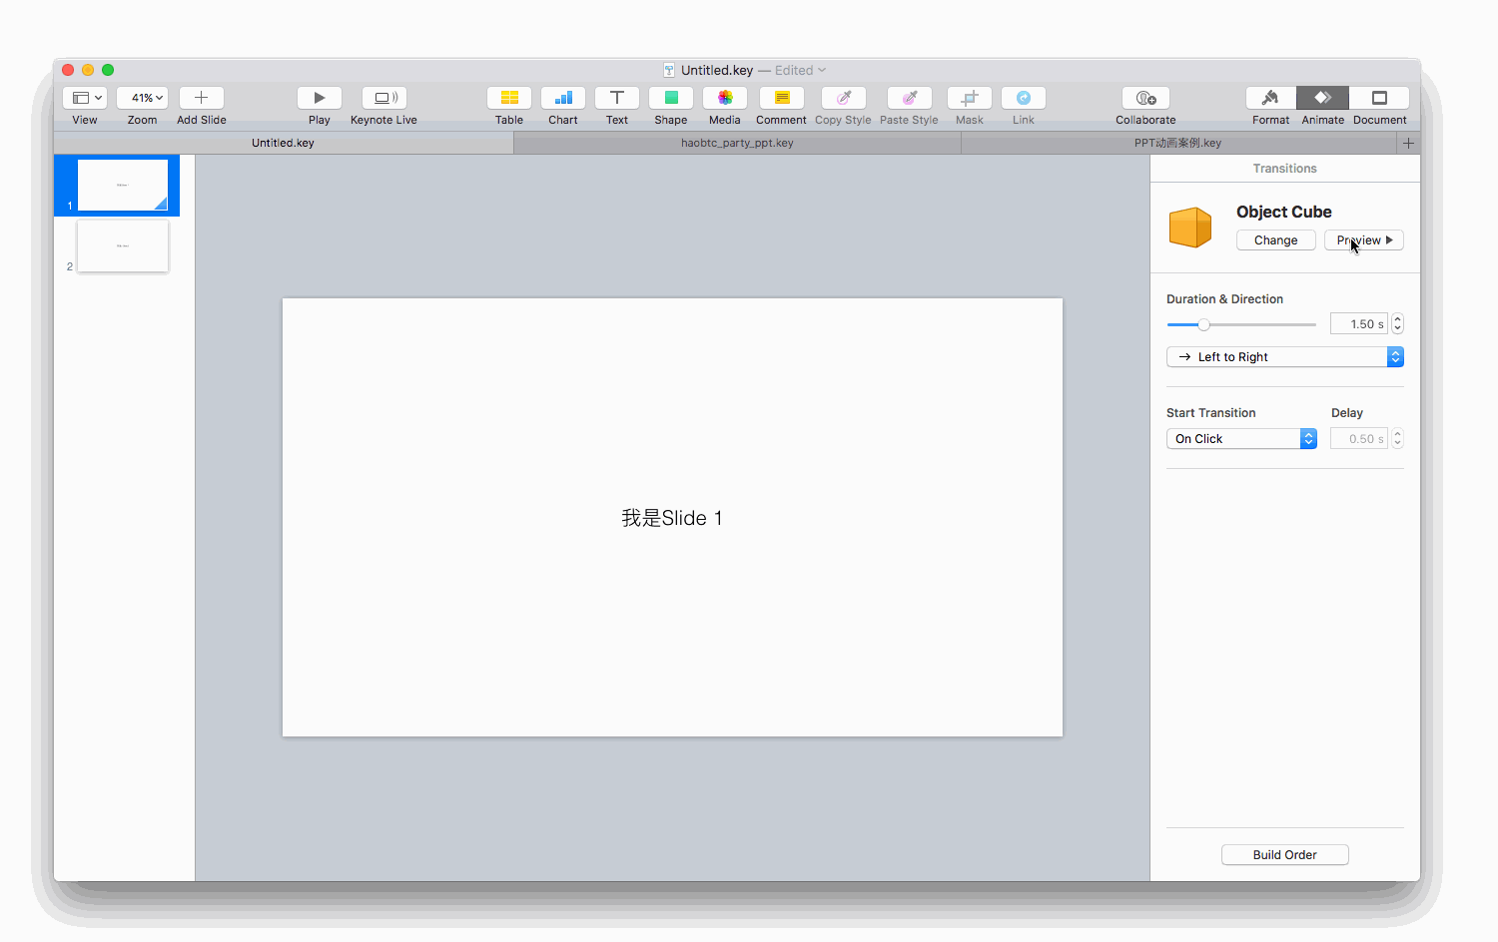Open the Left to Right direction dropdown
This screenshot has height=942, width=1498.
pos(1284,357)
